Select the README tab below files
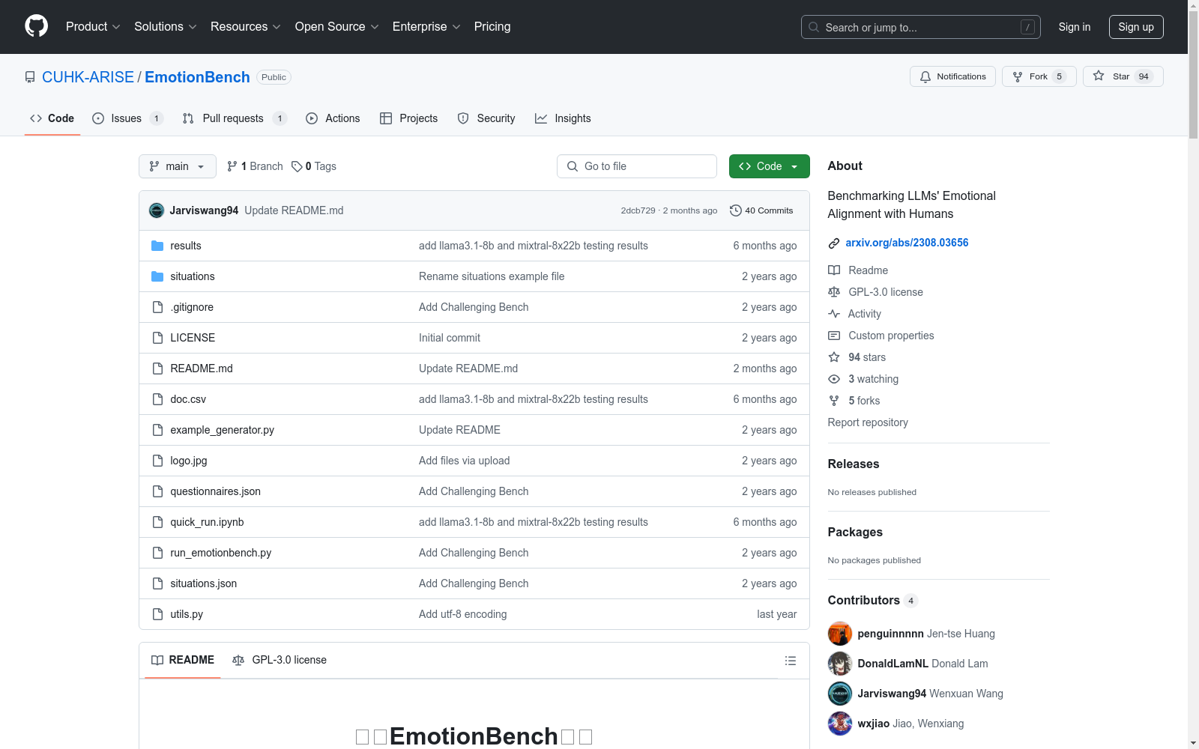The width and height of the screenshot is (1199, 749). pos(183,660)
